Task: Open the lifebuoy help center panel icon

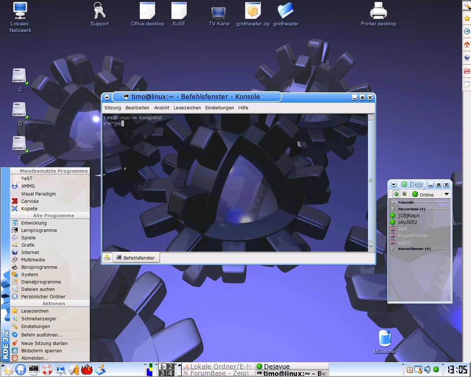Action: (47, 369)
